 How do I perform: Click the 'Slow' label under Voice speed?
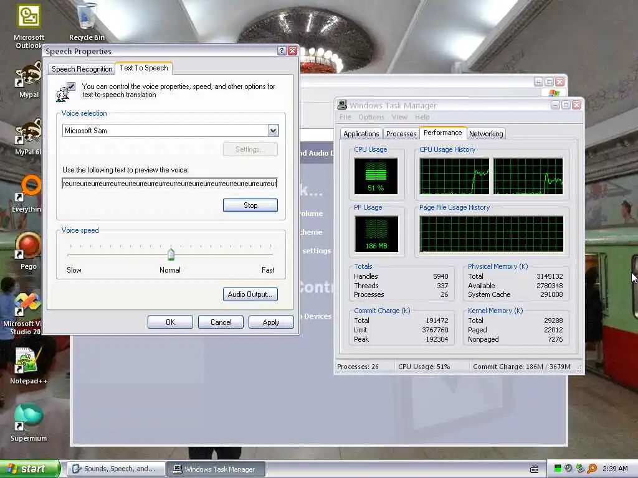(74, 270)
